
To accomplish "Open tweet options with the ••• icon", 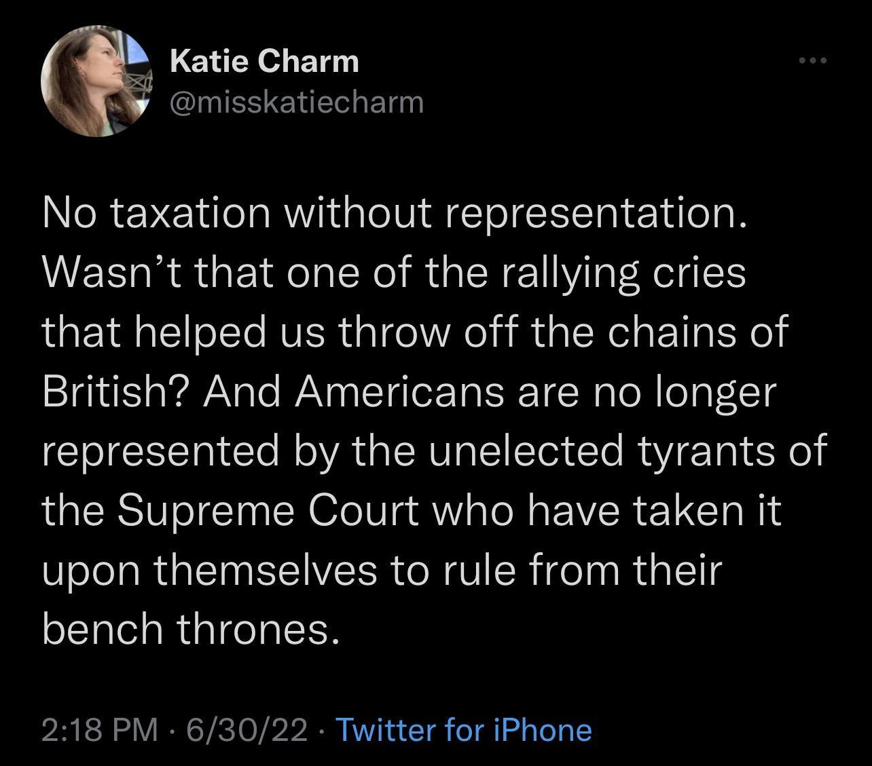I will coord(813,60).
